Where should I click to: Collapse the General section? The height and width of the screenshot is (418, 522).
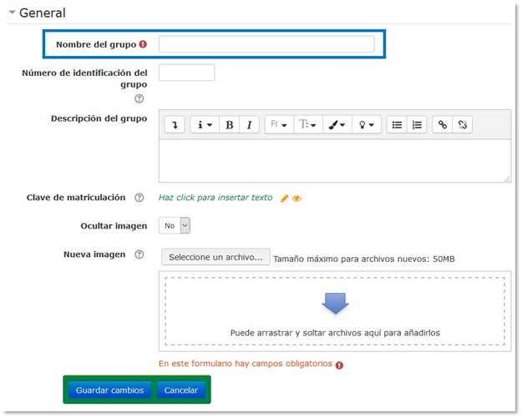[13, 13]
